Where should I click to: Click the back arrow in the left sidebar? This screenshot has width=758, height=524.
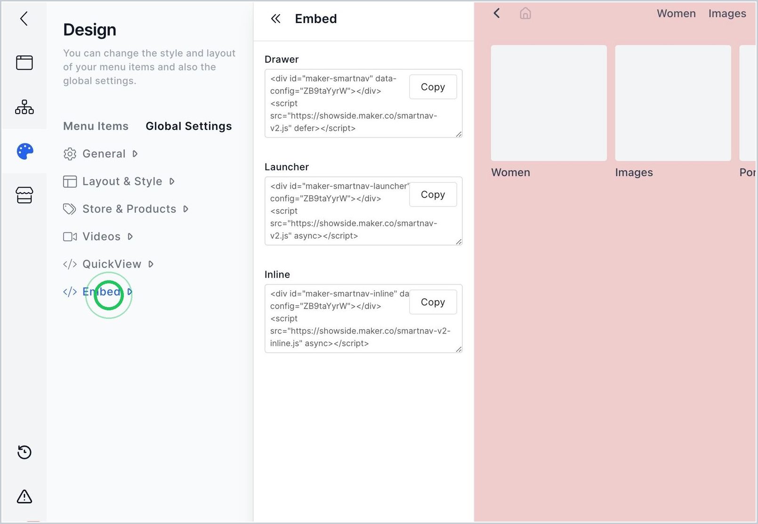24,19
